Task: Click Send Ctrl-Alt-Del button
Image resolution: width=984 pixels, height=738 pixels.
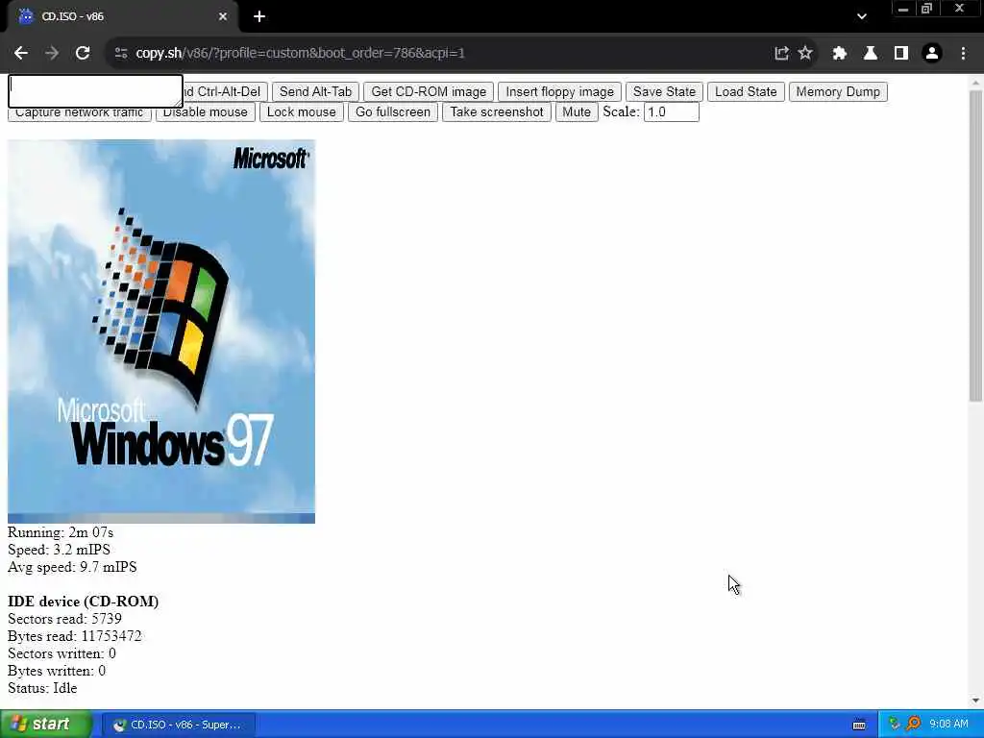Action: click(225, 91)
